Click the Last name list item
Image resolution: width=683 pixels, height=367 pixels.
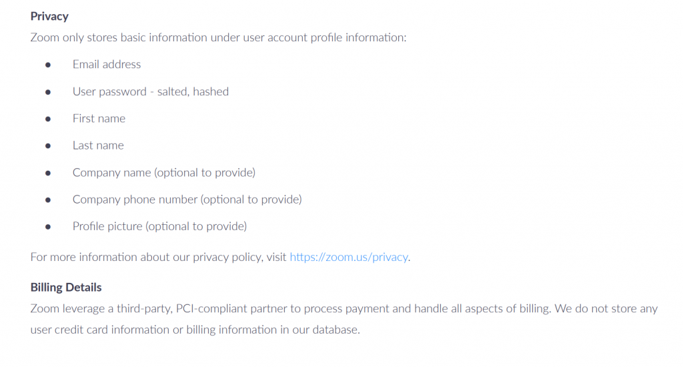click(x=98, y=145)
